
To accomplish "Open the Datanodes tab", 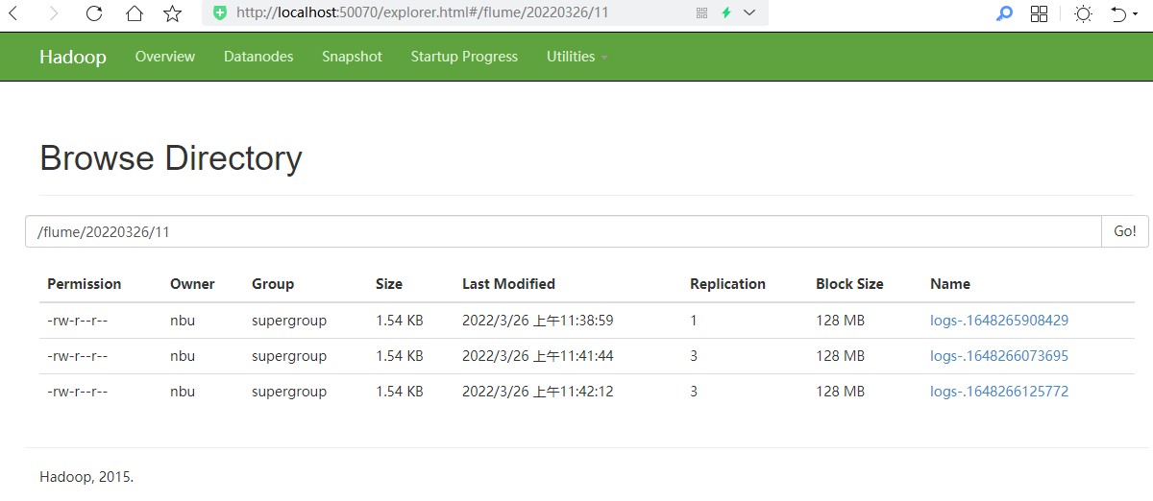I will 258,57.
